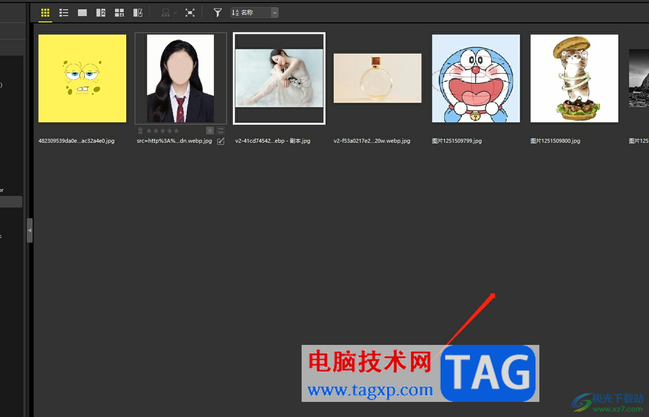The image size is (649, 417).
Task: Select the Doraemon cartoon thumbnail
Action: (476, 78)
